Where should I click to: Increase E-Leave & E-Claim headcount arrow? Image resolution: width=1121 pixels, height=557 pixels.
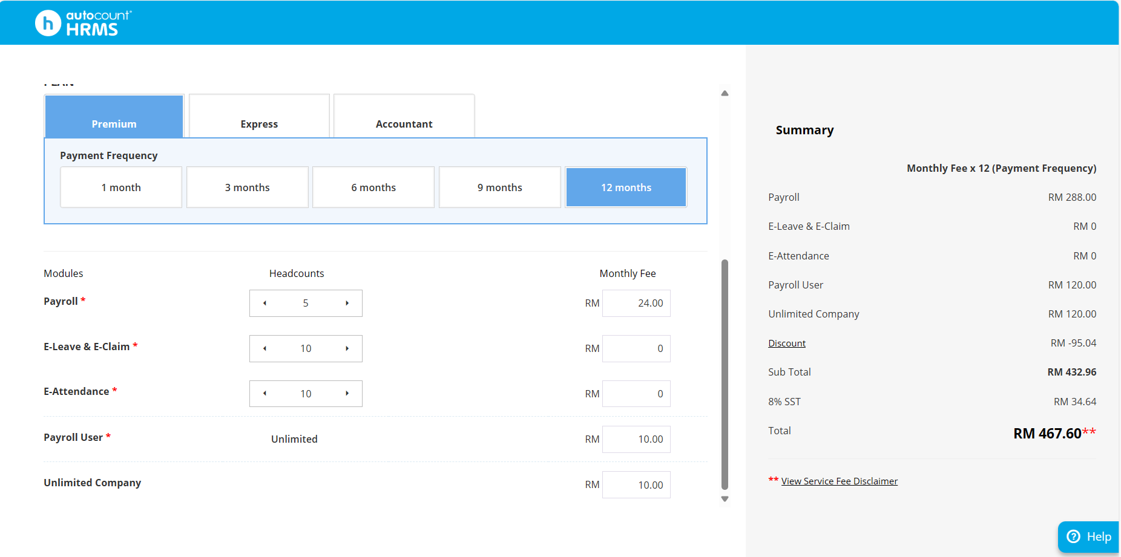point(347,348)
